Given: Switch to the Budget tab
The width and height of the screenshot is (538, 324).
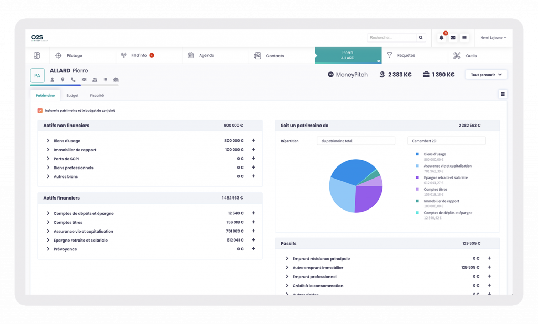Looking at the screenshot, I should click(x=73, y=96).
